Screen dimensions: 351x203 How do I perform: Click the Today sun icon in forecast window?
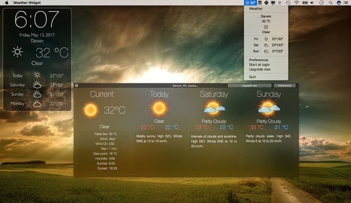tap(159, 108)
